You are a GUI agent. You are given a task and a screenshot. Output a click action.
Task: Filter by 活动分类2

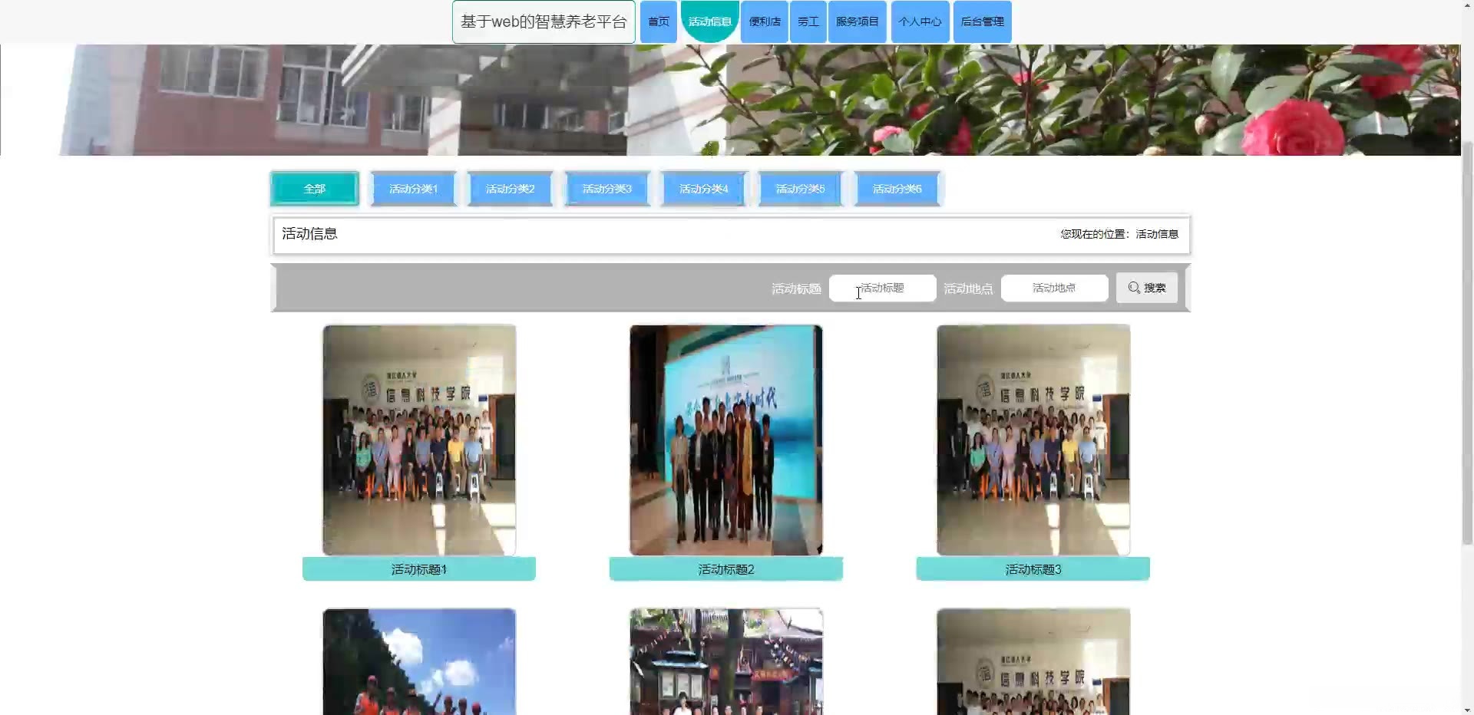(x=510, y=189)
